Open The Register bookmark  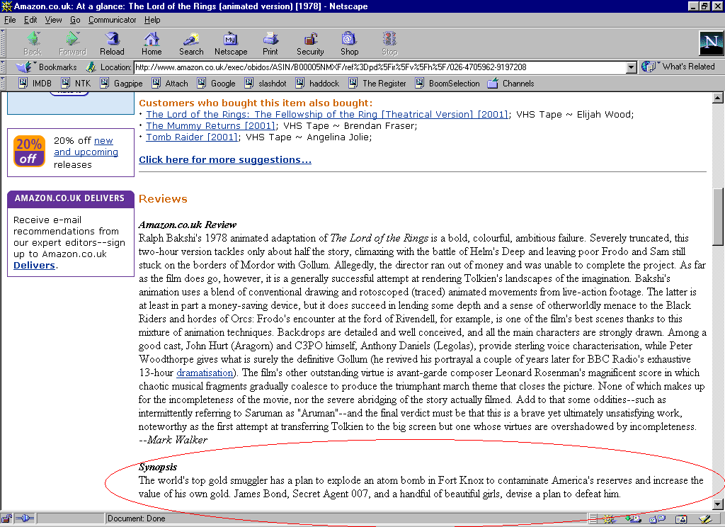(378, 84)
